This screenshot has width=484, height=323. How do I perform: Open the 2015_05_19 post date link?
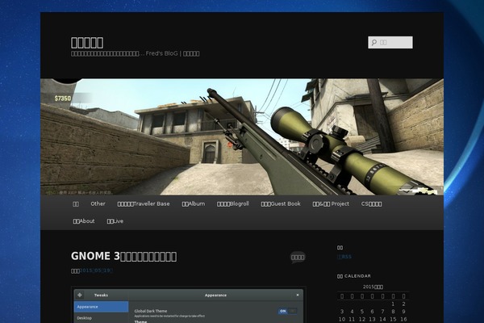[x=95, y=271]
